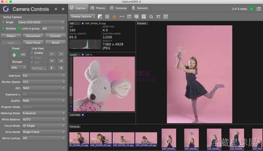Select the Single active camera option
The height and width of the screenshot is (151, 263).
point(3,22)
